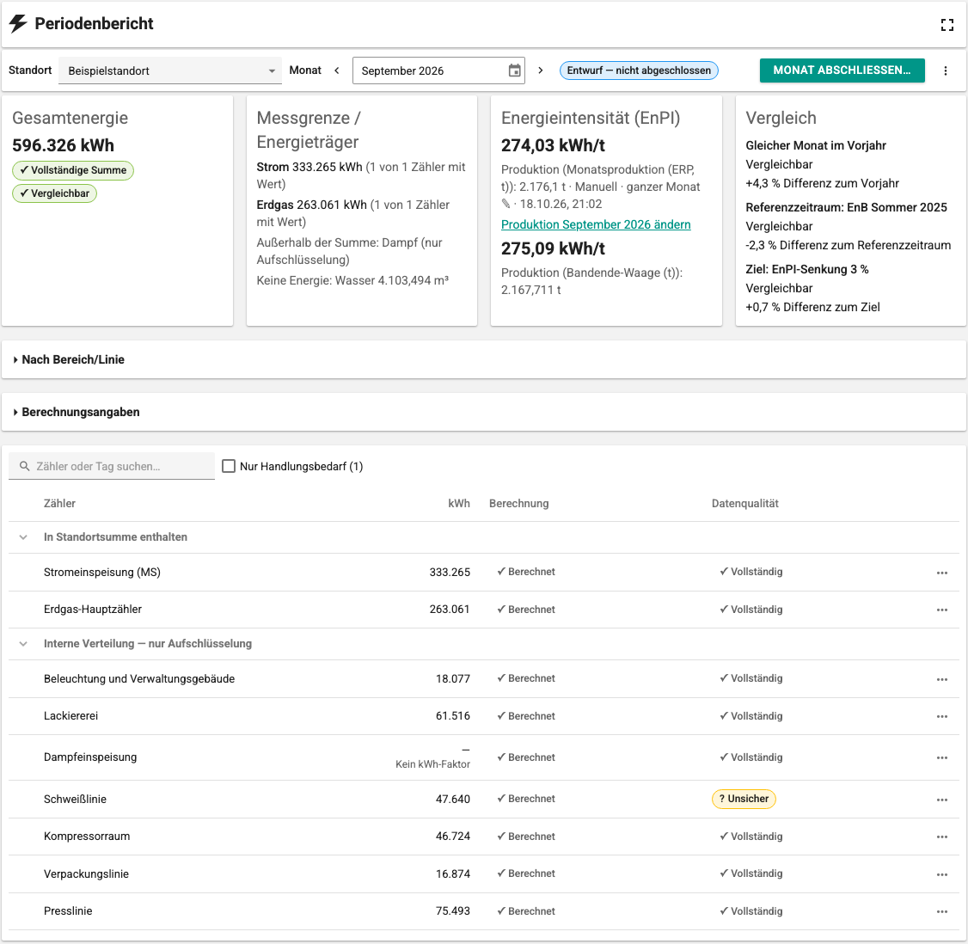The image size is (968, 944).
Task: Follow the Produktion September 2026 ändern link
Action: (596, 224)
